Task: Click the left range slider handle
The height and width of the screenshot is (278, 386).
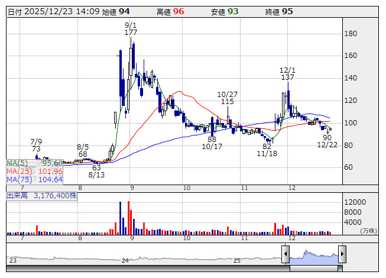Action: tap(286, 255)
